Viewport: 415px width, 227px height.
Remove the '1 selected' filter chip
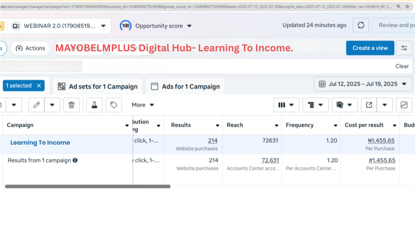(39, 86)
